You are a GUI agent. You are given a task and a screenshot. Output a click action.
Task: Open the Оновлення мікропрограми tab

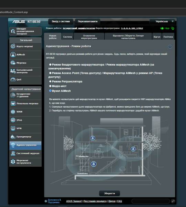(x=89, y=37)
